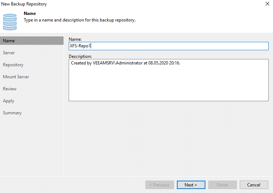Screen dimensions: 273x193
Task: Open the Repository wizard step
Action: (13, 65)
